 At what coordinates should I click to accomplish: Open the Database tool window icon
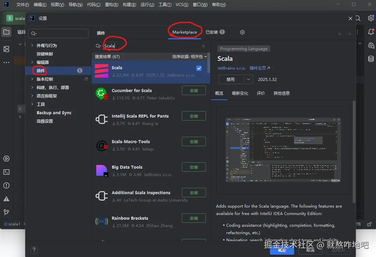point(371,59)
